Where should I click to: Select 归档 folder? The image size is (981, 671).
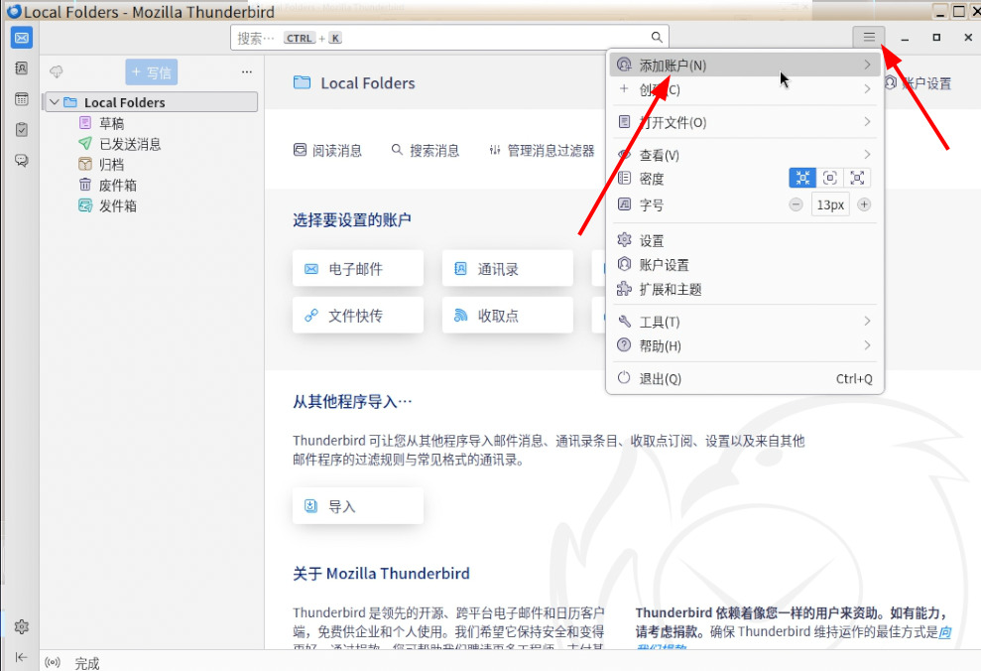(111, 164)
